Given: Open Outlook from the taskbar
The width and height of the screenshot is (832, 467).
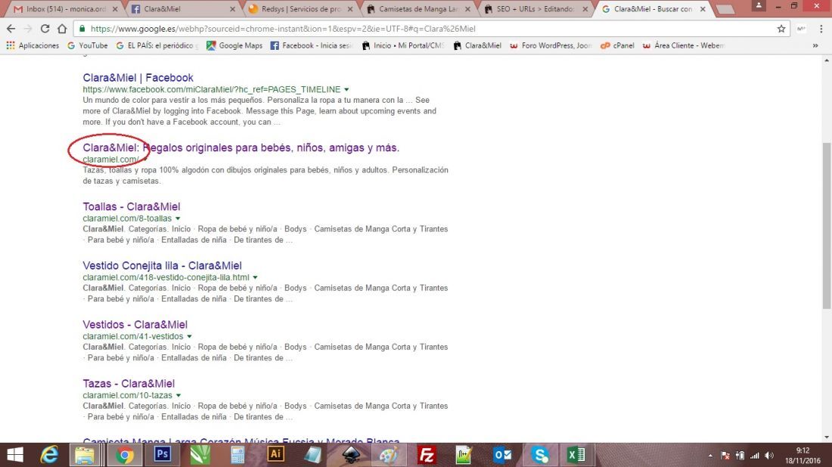Looking at the screenshot, I should [502, 455].
